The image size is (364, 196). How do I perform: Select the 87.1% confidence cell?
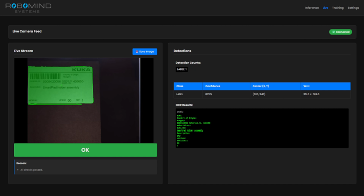pos(226,94)
